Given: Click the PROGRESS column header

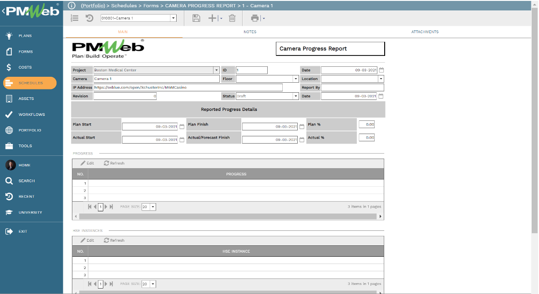Looking at the screenshot, I should click(236, 174).
